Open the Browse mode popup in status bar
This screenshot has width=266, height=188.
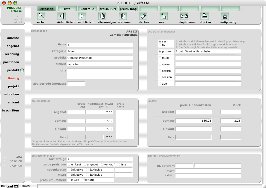(26, 186)
